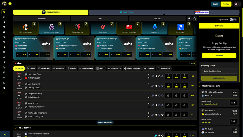Toggle Quick Bet switch
This screenshot has width=243, height=137.
point(233,20)
